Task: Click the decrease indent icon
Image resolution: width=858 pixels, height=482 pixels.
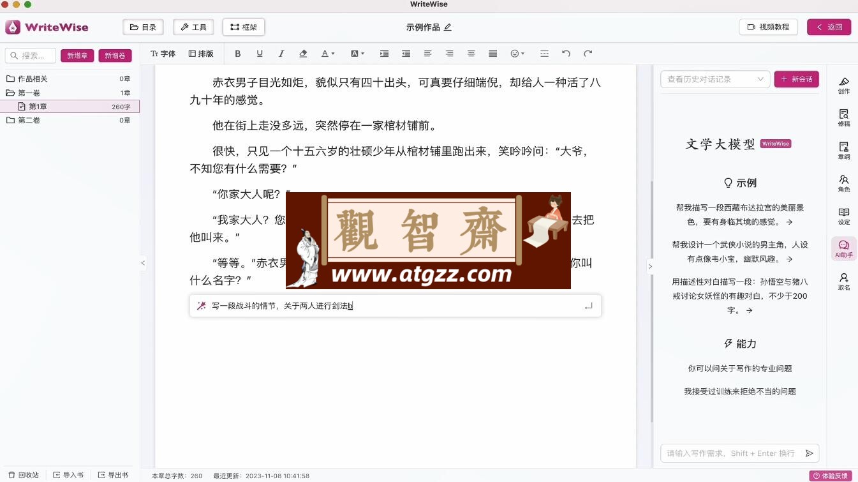Action: pyautogui.click(x=406, y=54)
